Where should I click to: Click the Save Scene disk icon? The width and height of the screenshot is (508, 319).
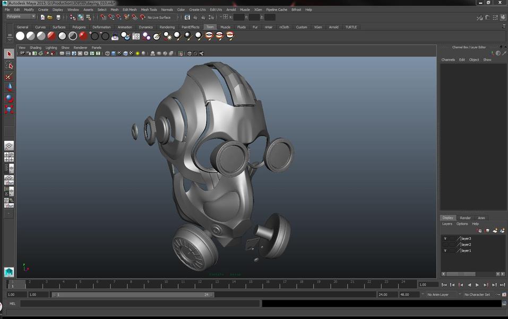click(x=58, y=18)
